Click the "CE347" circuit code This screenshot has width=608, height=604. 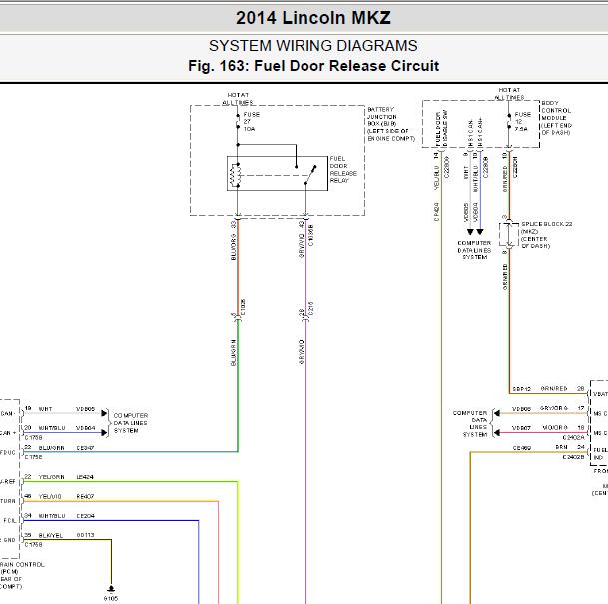84,448
